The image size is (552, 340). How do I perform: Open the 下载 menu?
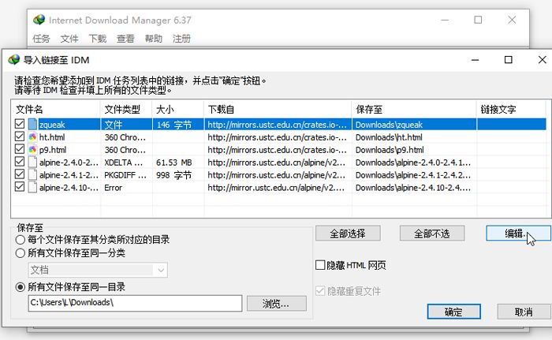tap(98, 39)
